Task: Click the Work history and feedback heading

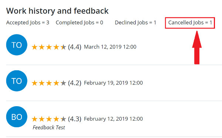Action: click(x=57, y=11)
